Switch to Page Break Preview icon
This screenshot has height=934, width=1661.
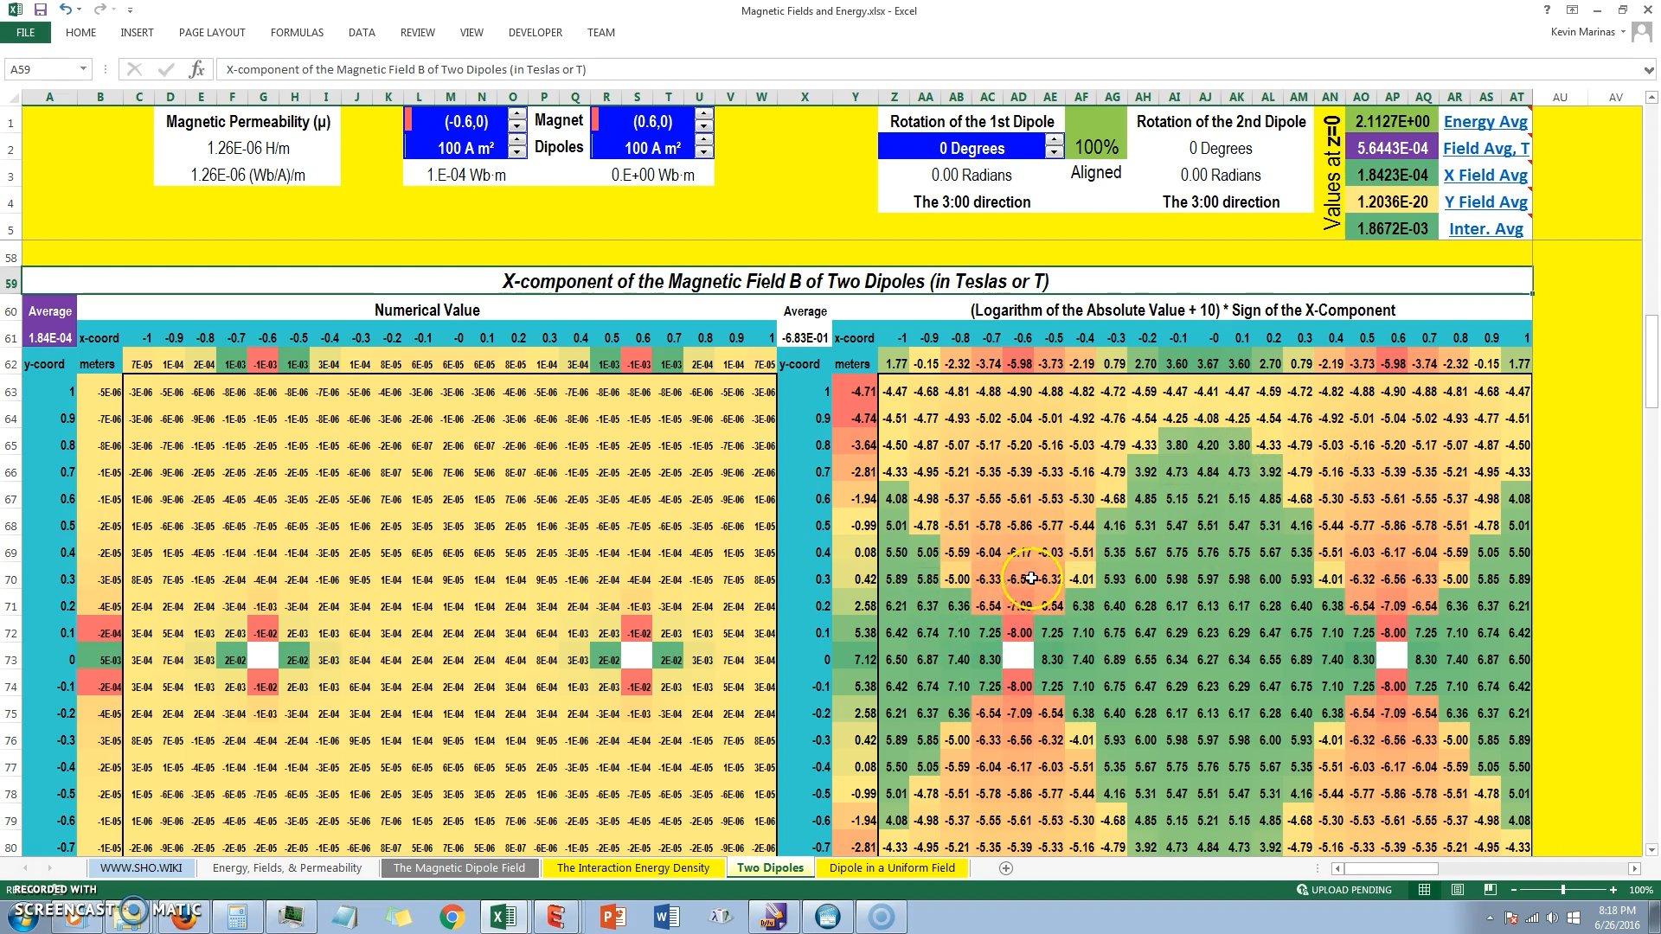[x=1490, y=890]
